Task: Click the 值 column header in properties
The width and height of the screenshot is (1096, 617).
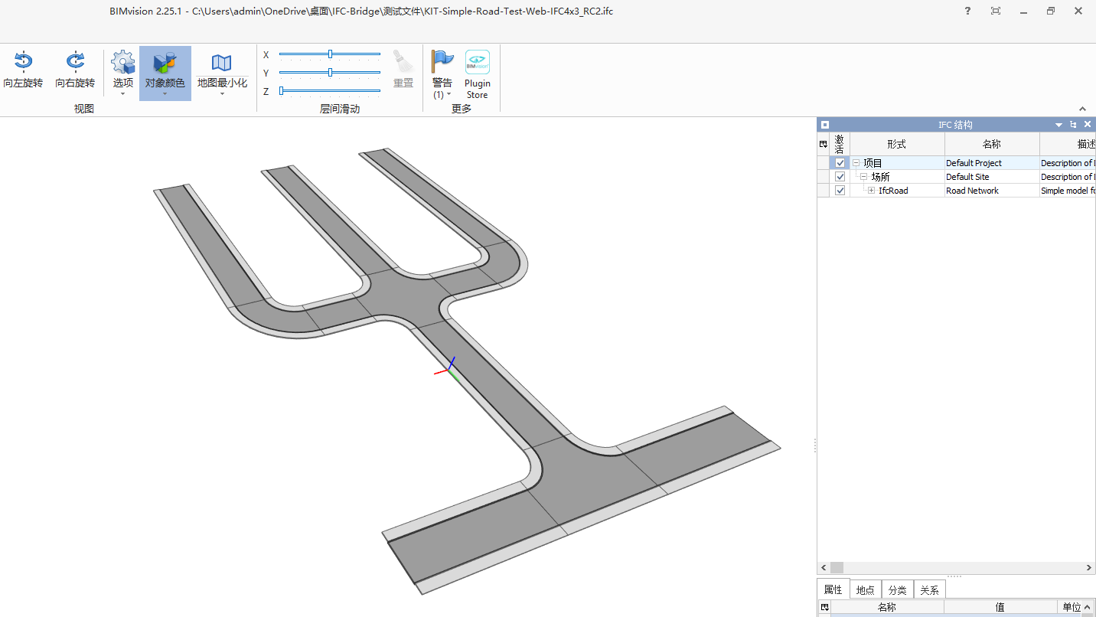Action: pyautogui.click(x=1000, y=607)
